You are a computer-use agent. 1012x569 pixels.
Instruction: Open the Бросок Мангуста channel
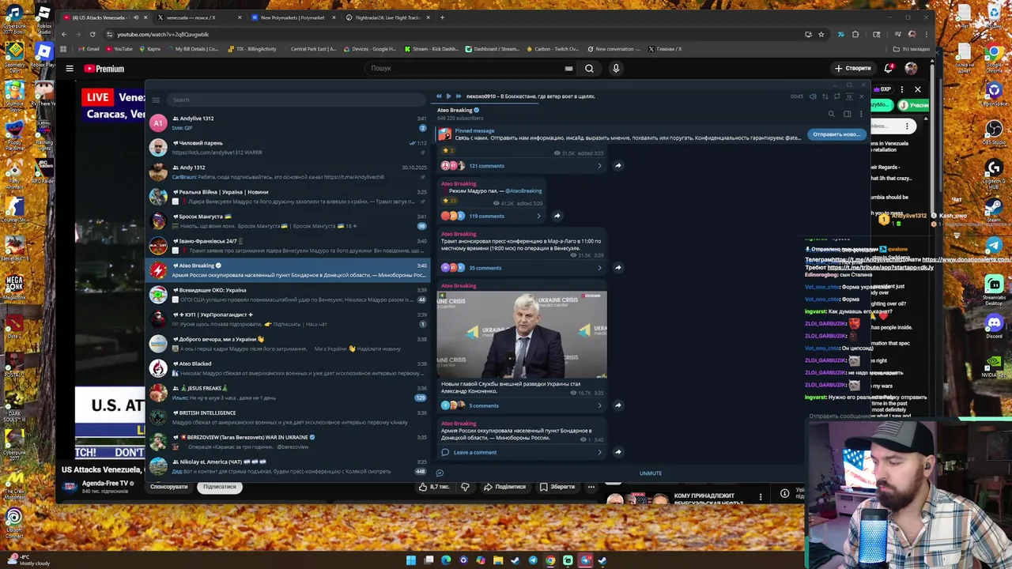coord(288,220)
